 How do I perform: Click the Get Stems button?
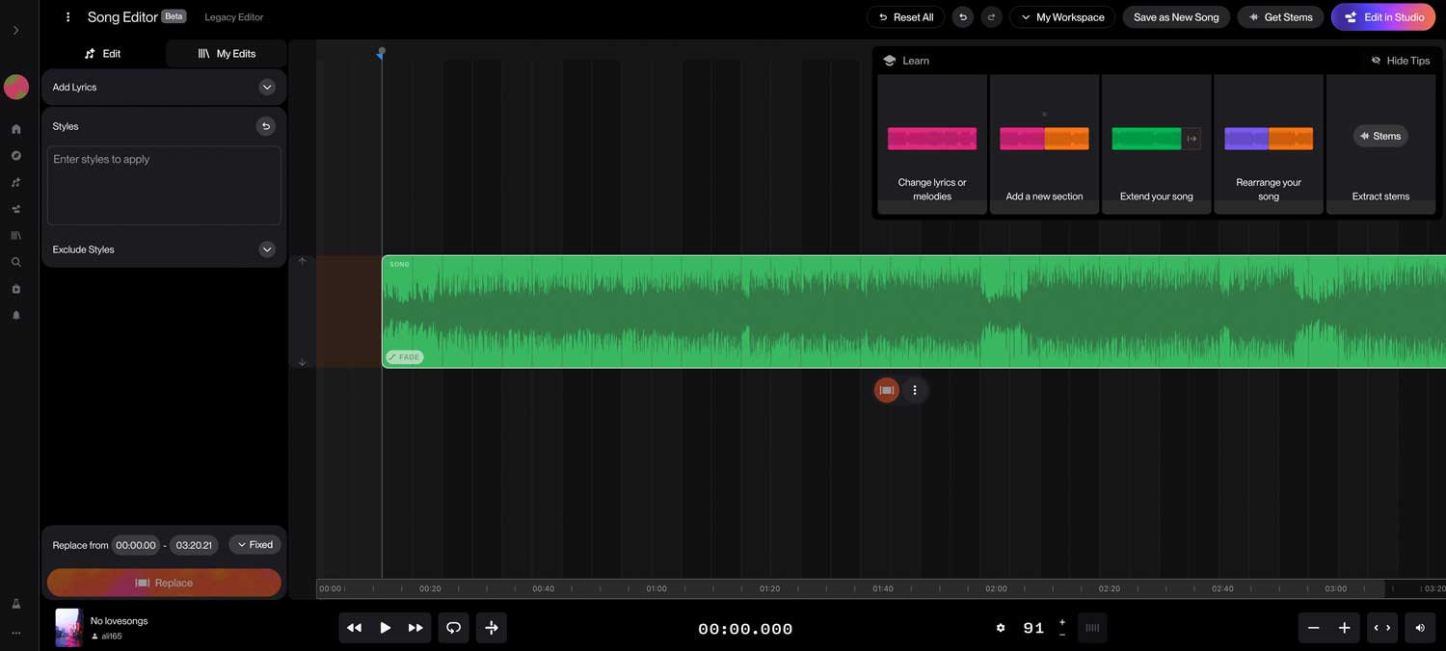1280,17
